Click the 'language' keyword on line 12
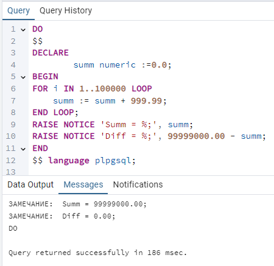The height and width of the screenshot is (266, 274). tap(69, 161)
